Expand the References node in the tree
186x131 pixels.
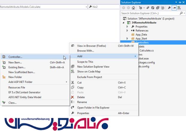tap(127, 30)
